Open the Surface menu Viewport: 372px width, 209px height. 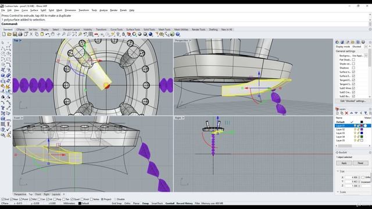point(34,10)
